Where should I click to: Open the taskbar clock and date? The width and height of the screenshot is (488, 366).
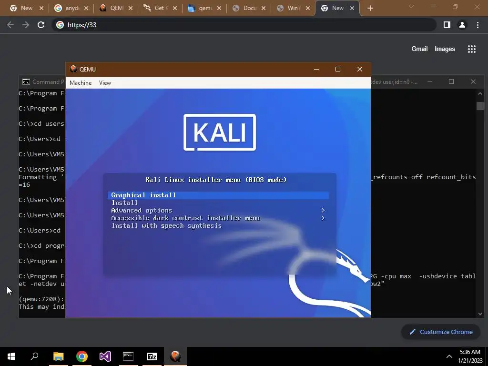click(470, 356)
